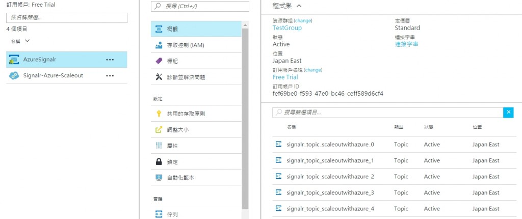Screen dimensions: 522x219
Task: Clear the filter with the blue X button
Action: point(508,113)
